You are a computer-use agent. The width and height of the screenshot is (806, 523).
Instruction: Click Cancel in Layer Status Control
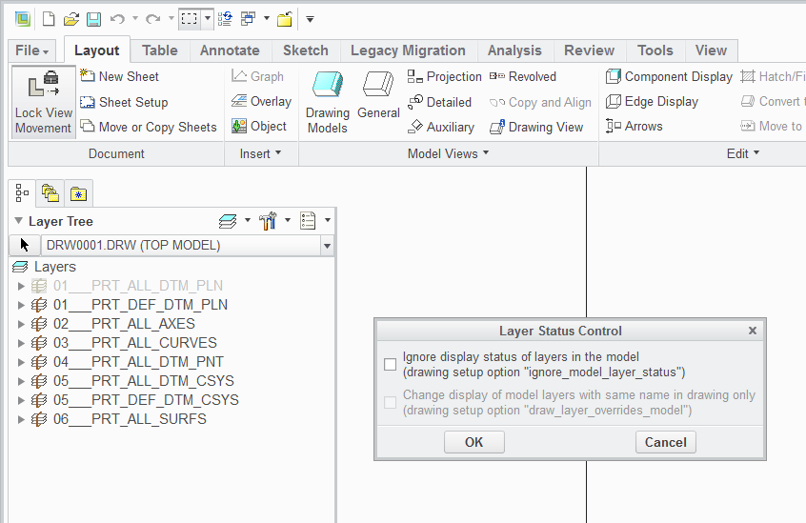tap(666, 442)
